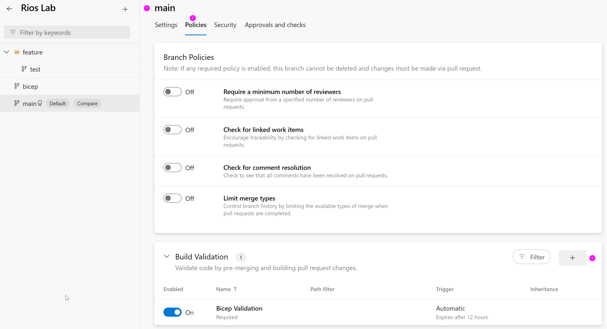The width and height of the screenshot is (607, 329).
Task: Select the test branch icon
Action: tap(24, 69)
